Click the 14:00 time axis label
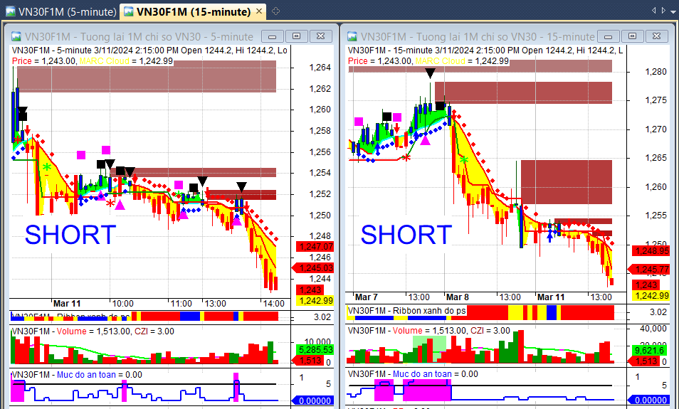The image size is (679, 409). [273, 304]
